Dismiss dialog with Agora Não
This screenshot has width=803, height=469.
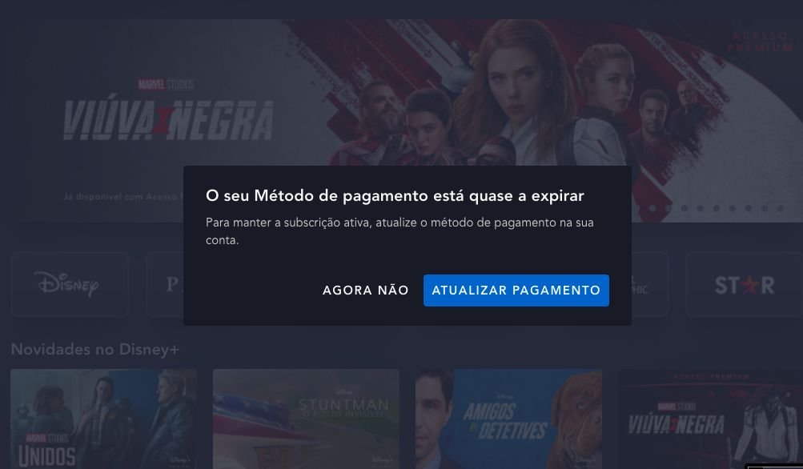(x=366, y=291)
